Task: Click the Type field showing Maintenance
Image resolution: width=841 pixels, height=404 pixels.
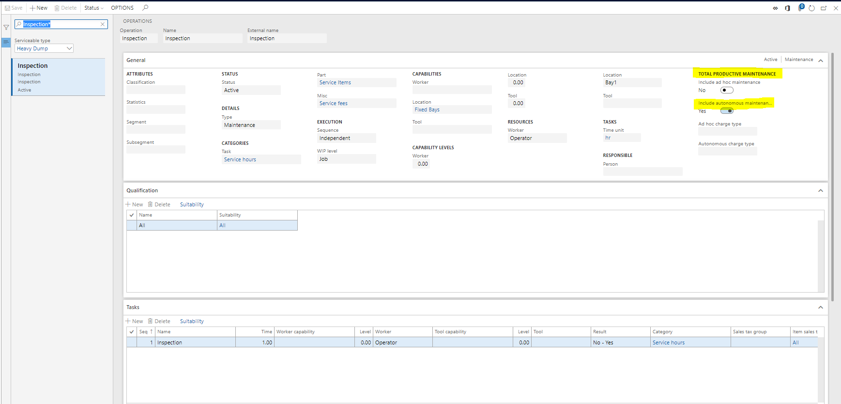Action: point(251,125)
